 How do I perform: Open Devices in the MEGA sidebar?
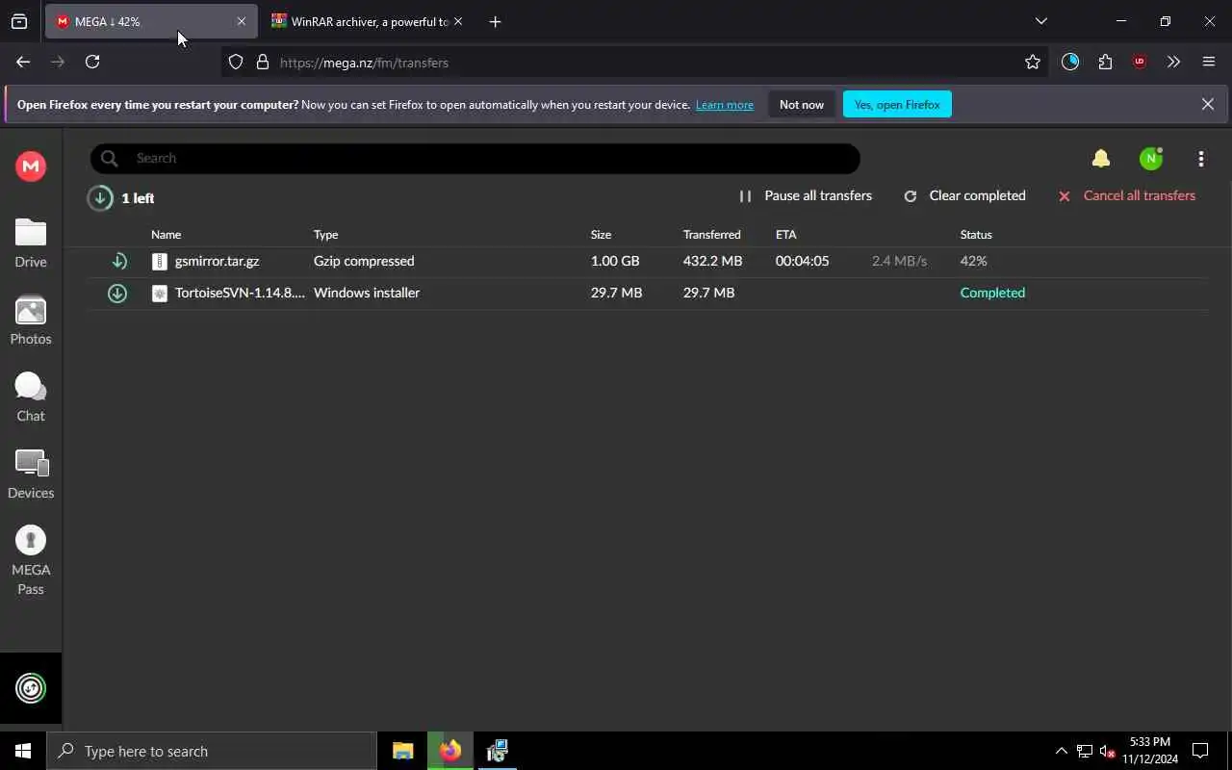(x=31, y=474)
